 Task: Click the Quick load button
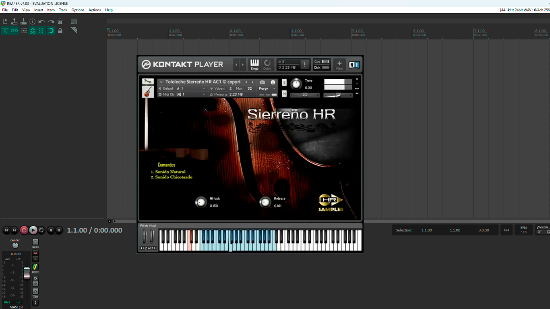[x=267, y=64]
